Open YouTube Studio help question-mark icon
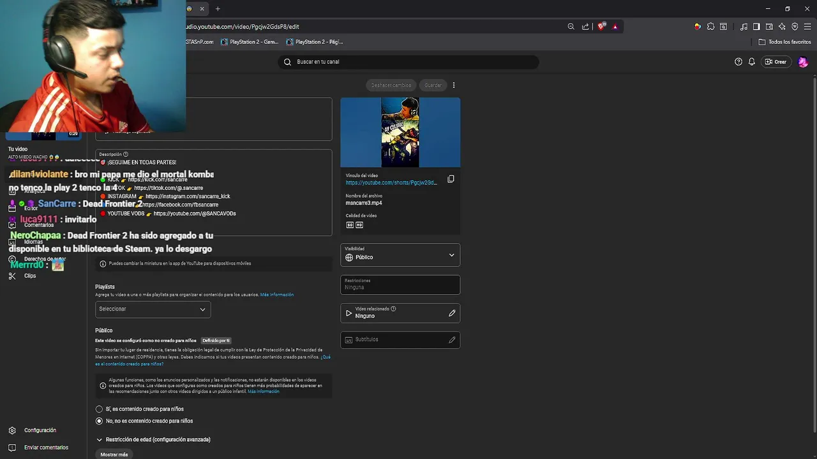Image resolution: width=817 pixels, height=459 pixels. (738, 62)
